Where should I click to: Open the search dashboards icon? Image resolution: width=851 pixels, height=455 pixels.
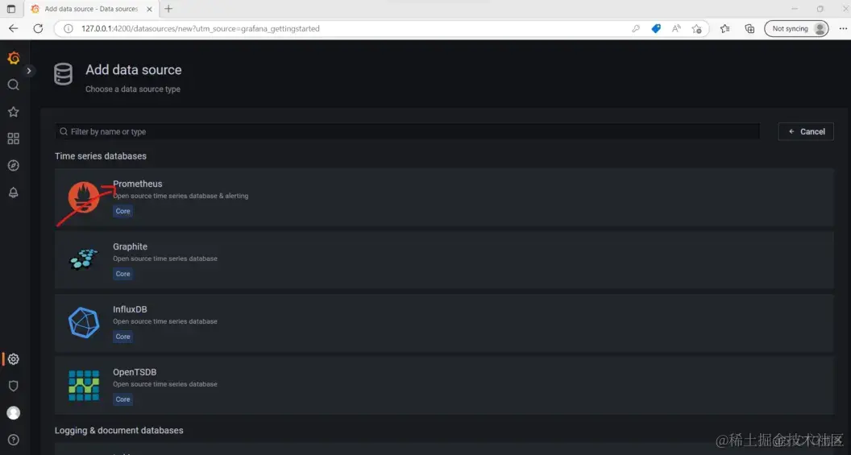(x=14, y=85)
